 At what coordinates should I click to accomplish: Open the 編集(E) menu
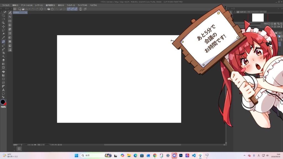[15, 5]
